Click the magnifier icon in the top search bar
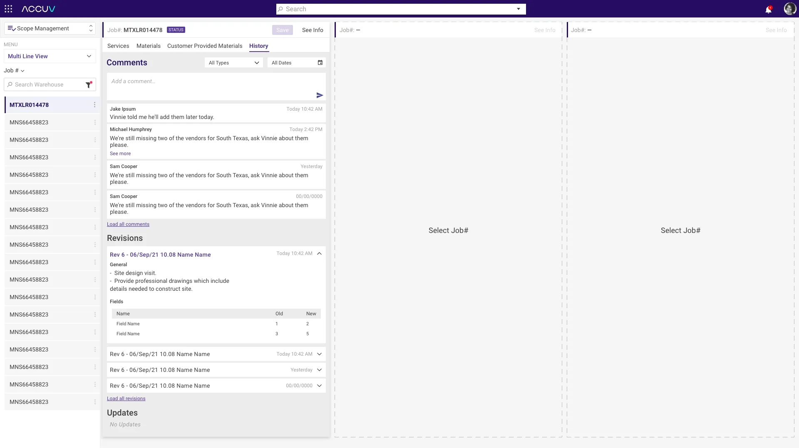 (280, 9)
